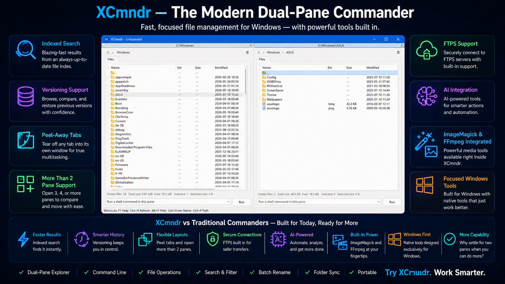
Task: Select the Firmware folder row
Action: tap(177, 165)
